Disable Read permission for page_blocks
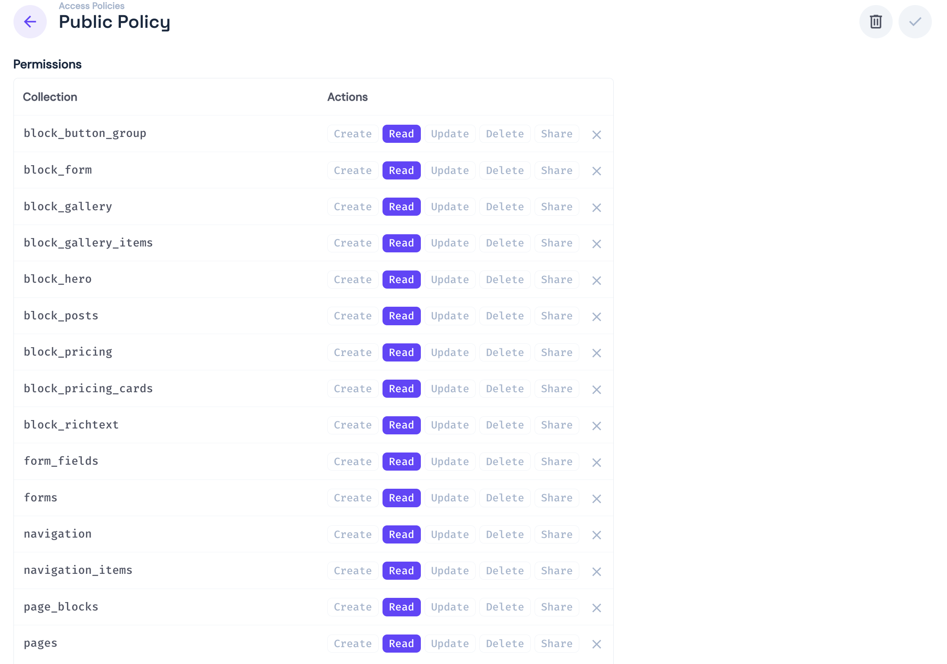The image size is (947, 664). pyautogui.click(x=401, y=607)
